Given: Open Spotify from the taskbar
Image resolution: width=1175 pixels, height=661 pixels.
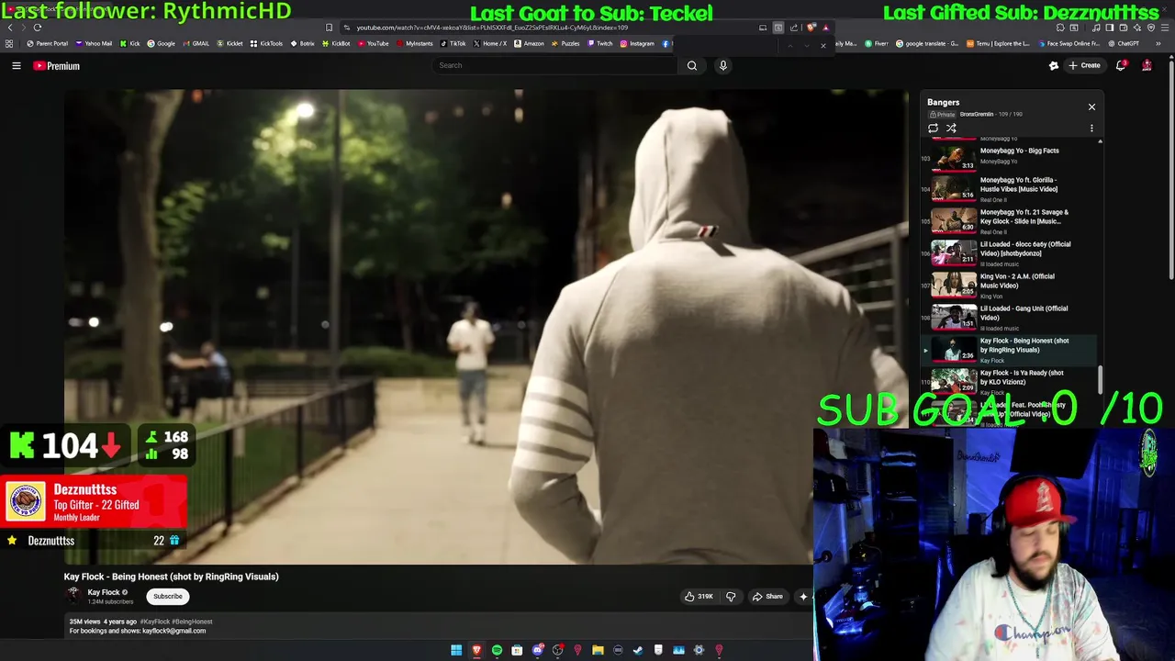Looking at the screenshot, I should click(x=497, y=650).
